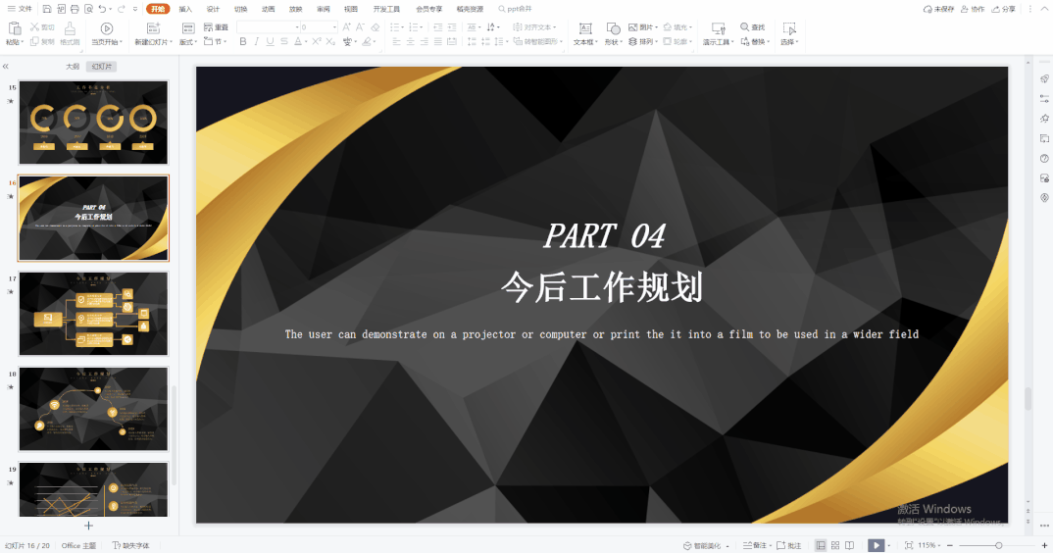Expand the font size dropdown
Viewport: 1053px width, 553px height.
pos(334,27)
